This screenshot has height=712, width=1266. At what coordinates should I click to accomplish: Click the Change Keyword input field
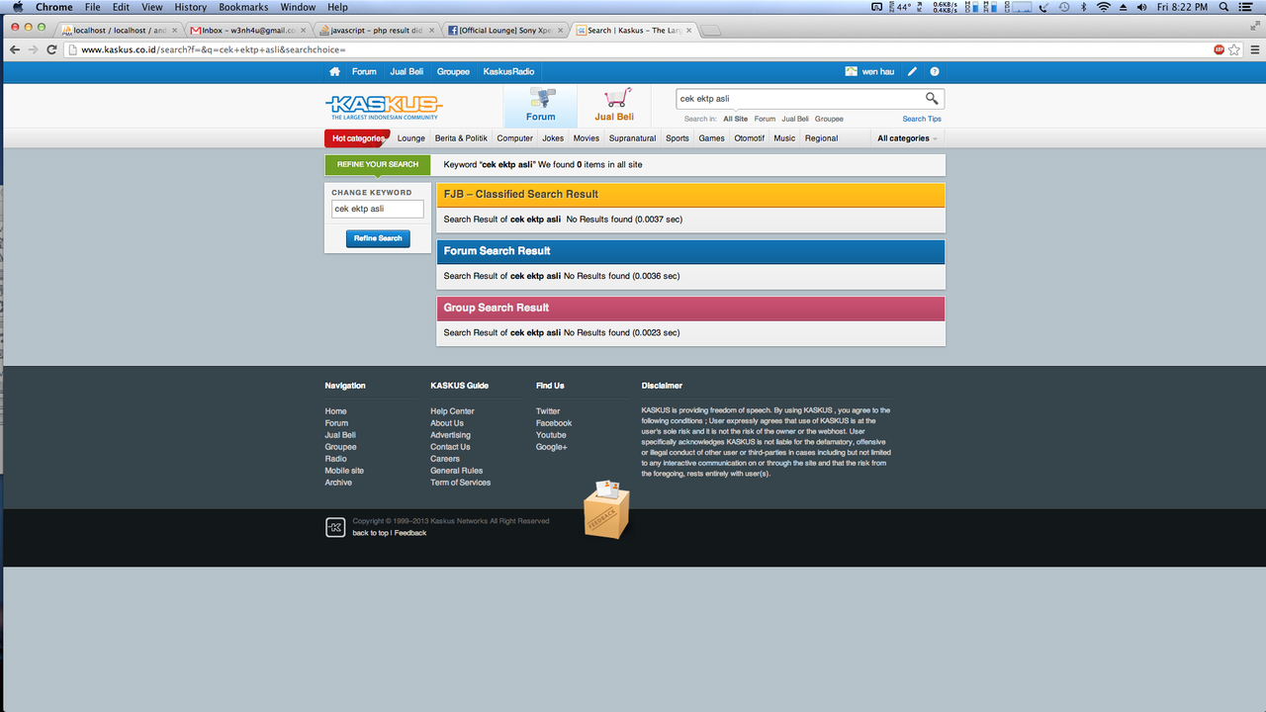pyautogui.click(x=378, y=209)
